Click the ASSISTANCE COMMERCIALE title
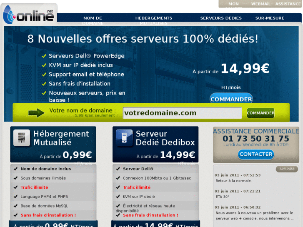Screen dimensions: 303x227 256,131
